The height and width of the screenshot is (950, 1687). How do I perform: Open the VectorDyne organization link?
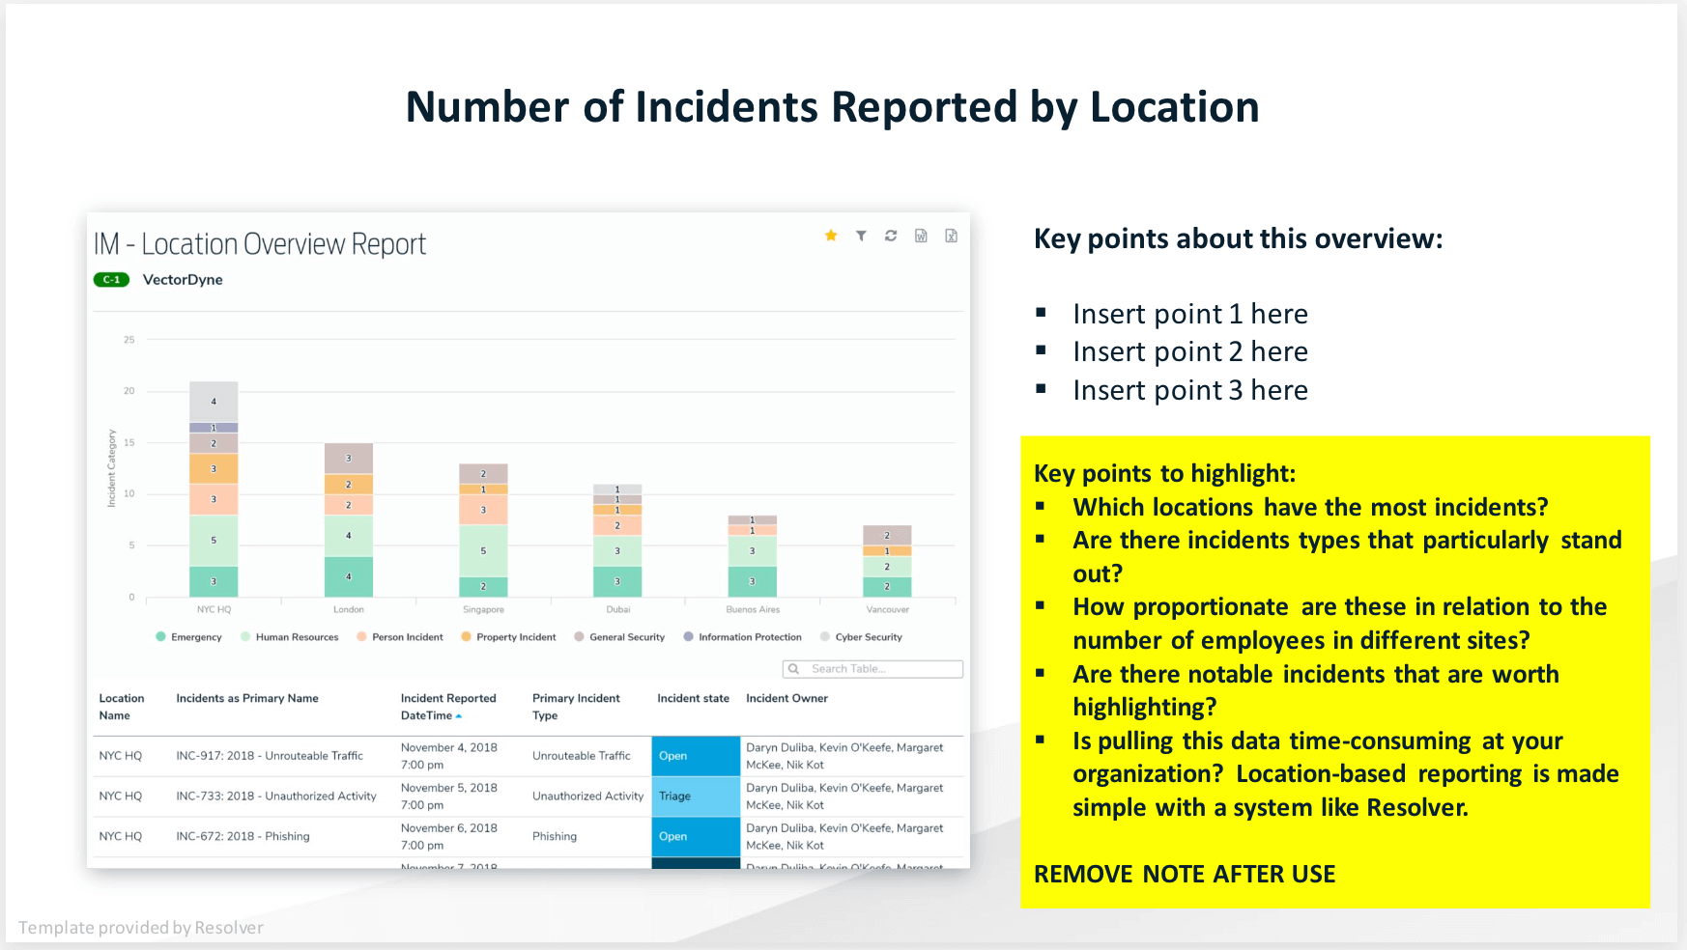[183, 279]
